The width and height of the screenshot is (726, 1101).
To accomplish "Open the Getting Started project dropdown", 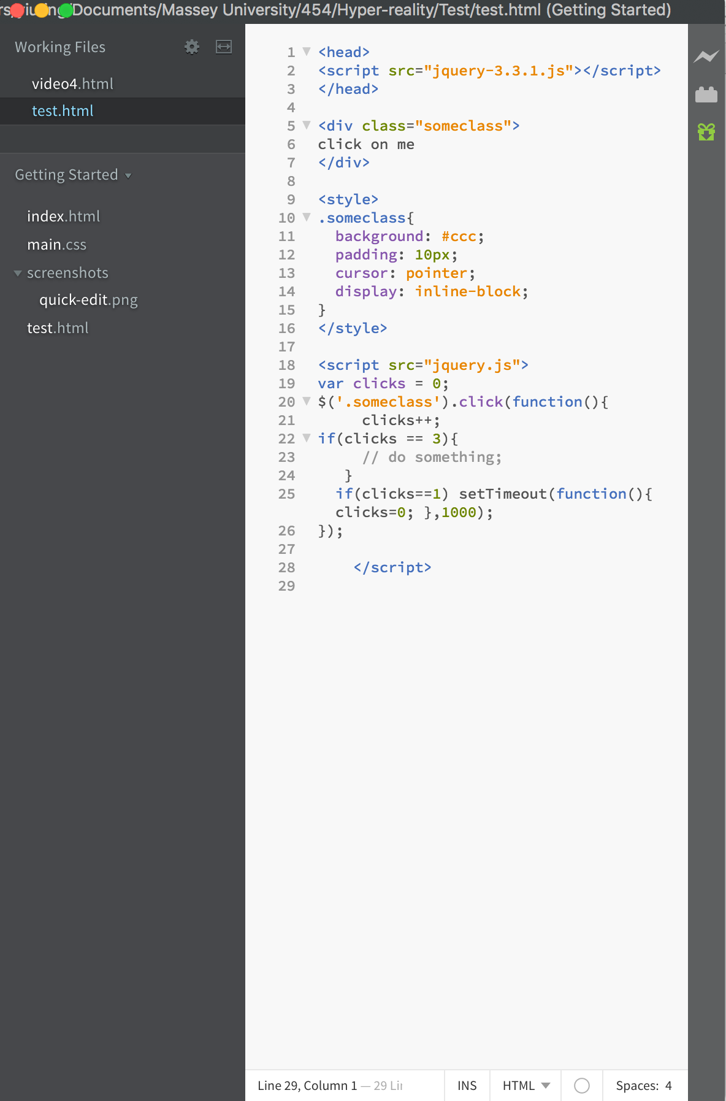I will click(73, 175).
